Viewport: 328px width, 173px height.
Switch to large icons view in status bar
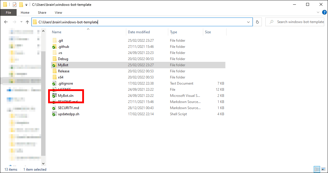(x=323, y=169)
